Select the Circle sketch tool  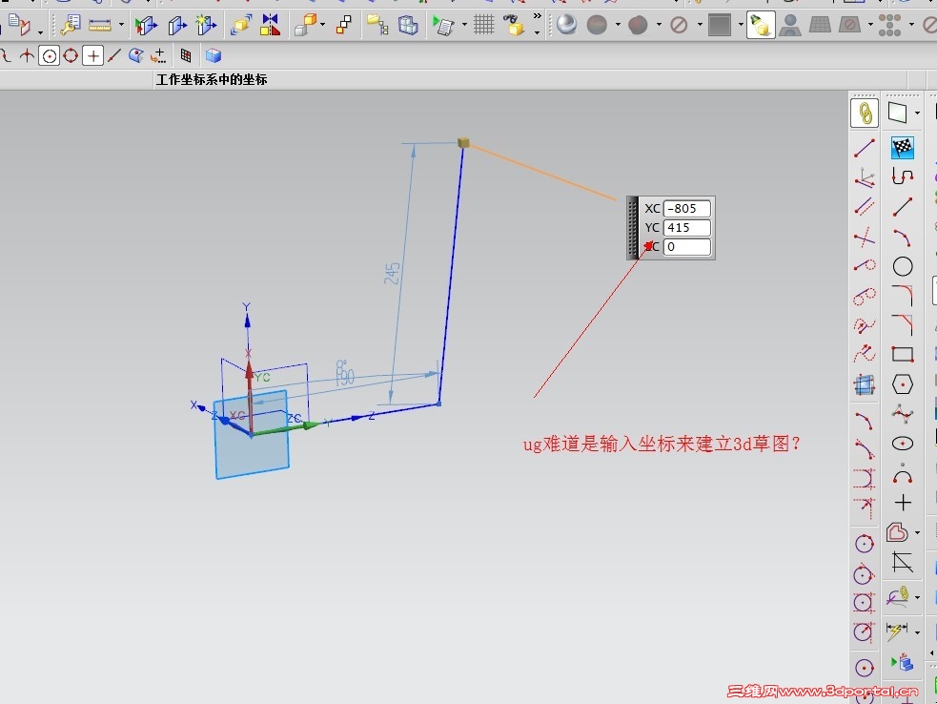pyautogui.click(x=903, y=266)
